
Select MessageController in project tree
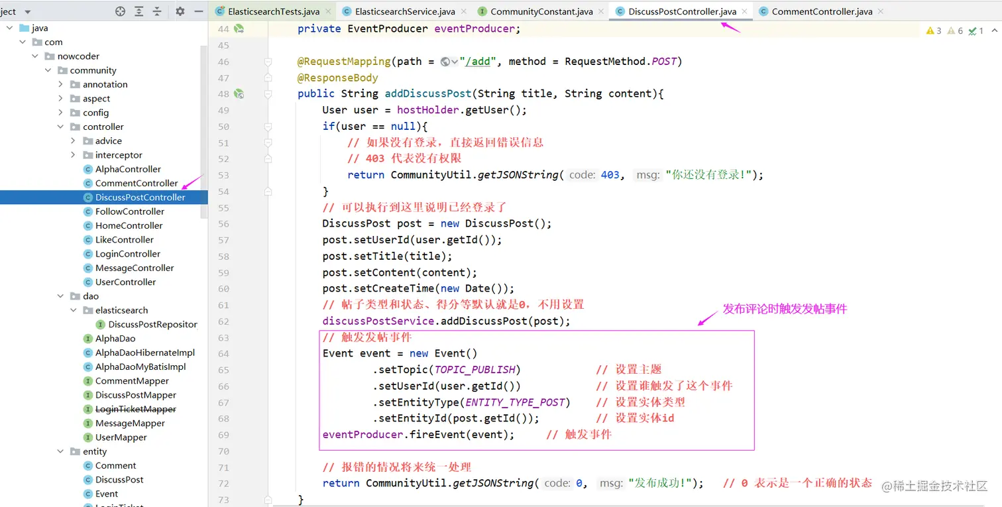point(135,268)
